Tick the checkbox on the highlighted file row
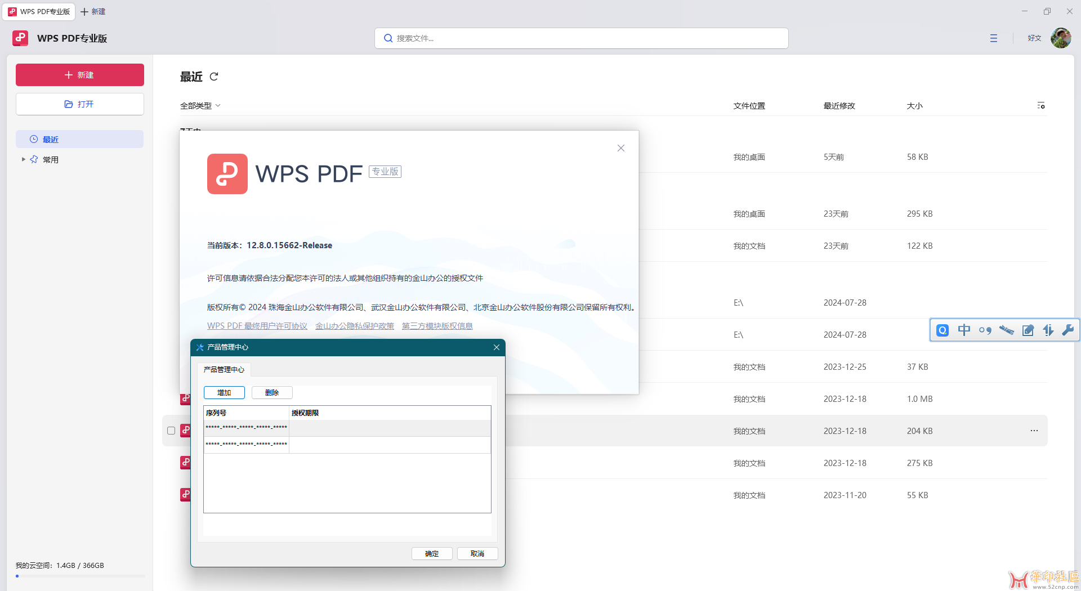This screenshot has height=591, width=1081. [x=171, y=431]
